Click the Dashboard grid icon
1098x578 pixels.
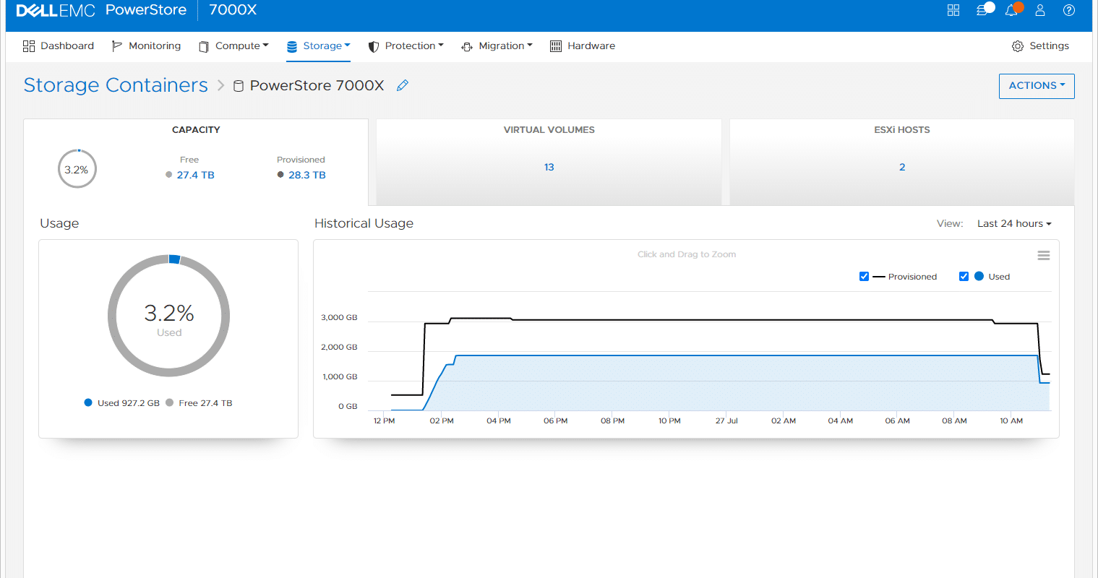(x=29, y=46)
